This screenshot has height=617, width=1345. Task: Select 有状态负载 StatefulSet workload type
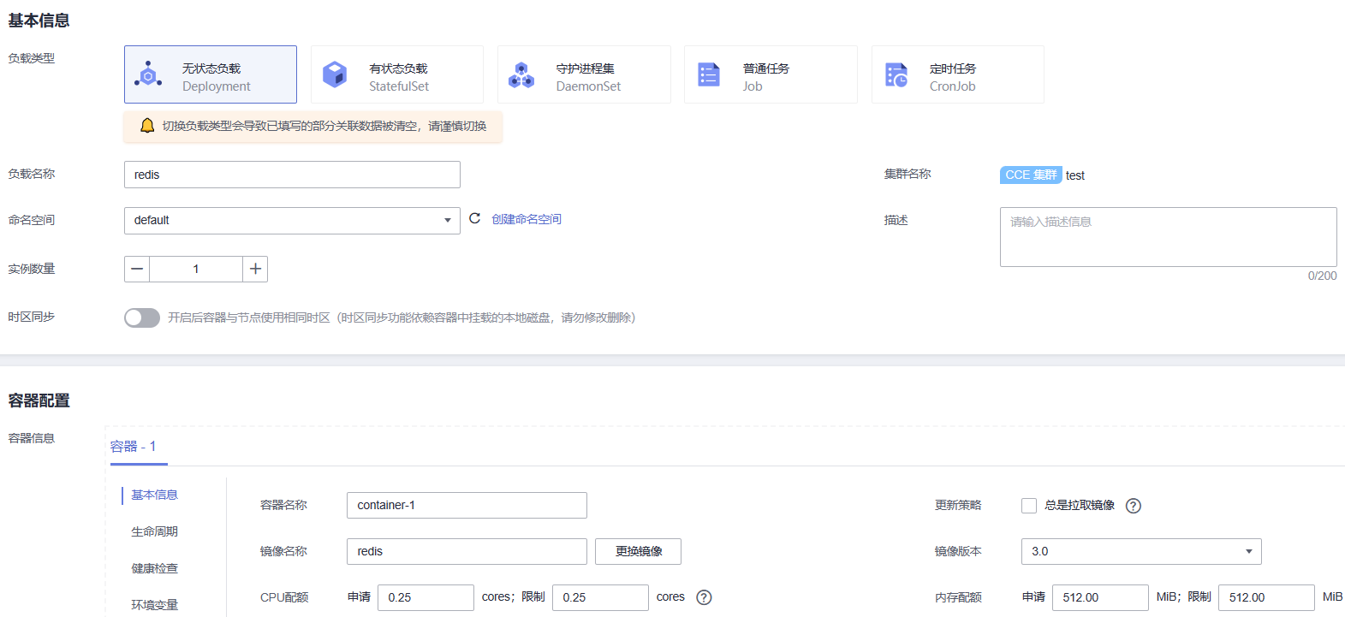click(397, 74)
